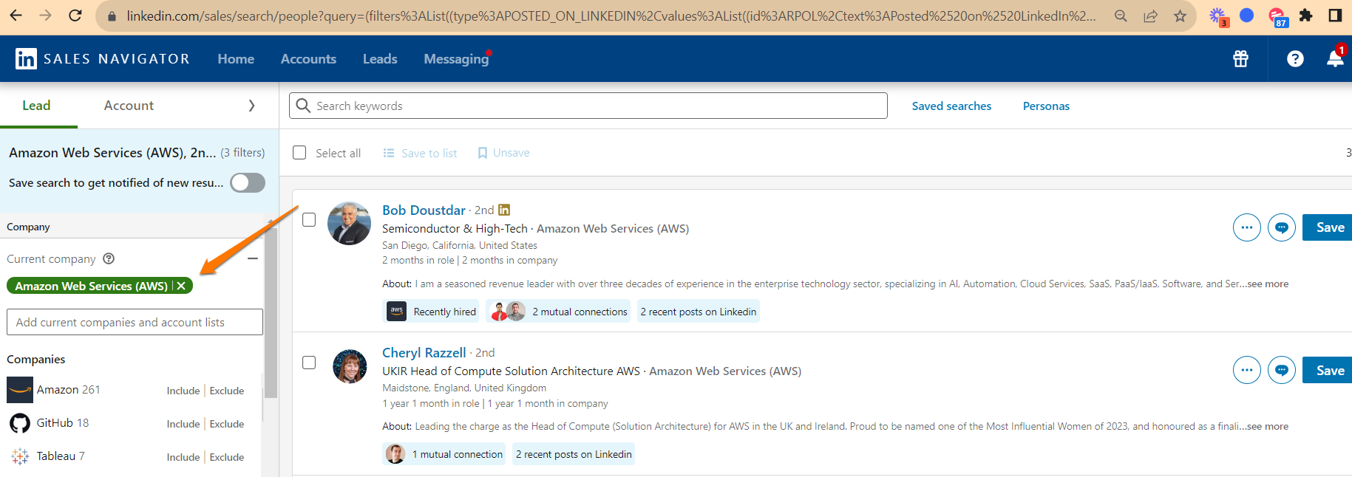Check the Select all checkbox

point(299,153)
